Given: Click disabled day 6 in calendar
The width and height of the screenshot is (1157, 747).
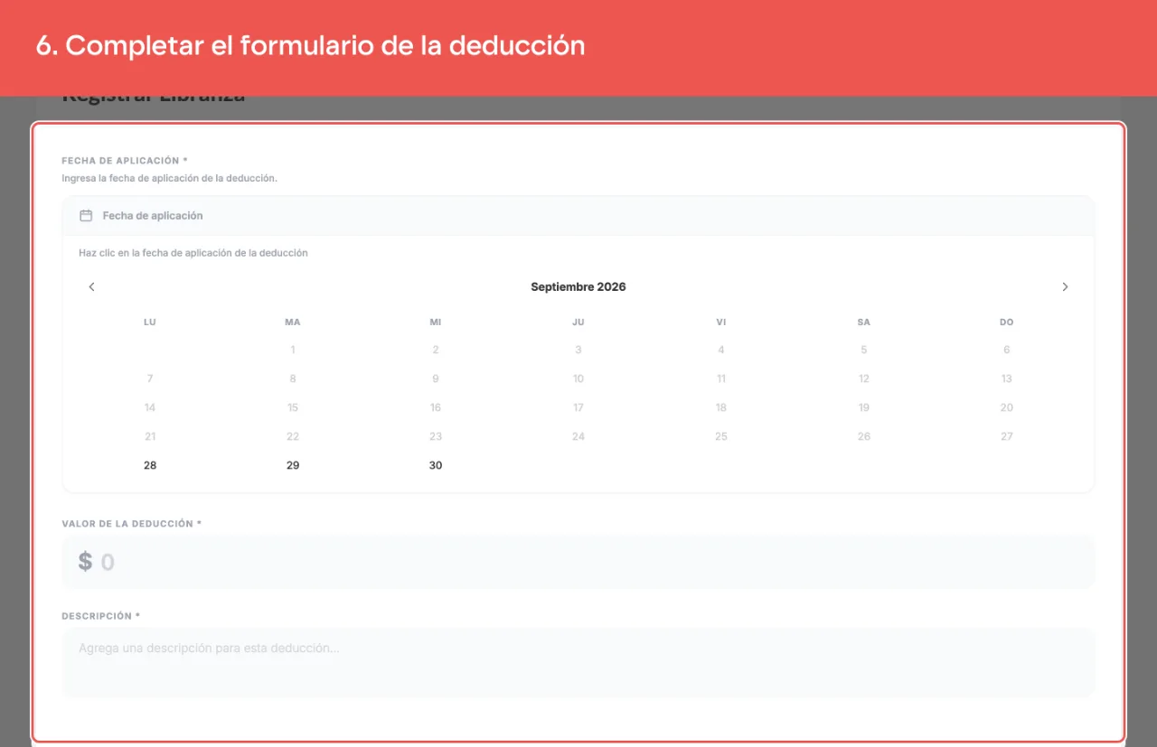Looking at the screenshot, I should point(1007,350).
